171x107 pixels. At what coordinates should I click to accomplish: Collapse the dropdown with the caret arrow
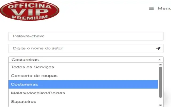point(160,60)
